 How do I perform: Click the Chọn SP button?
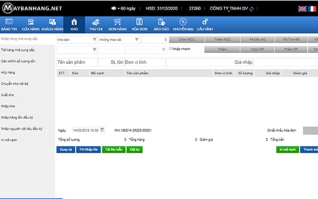point(257,49)
